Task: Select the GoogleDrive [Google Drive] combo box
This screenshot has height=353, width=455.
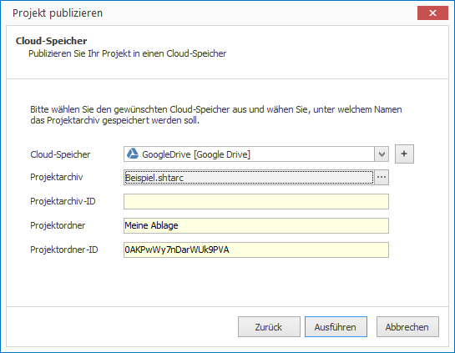Action: 256,154
